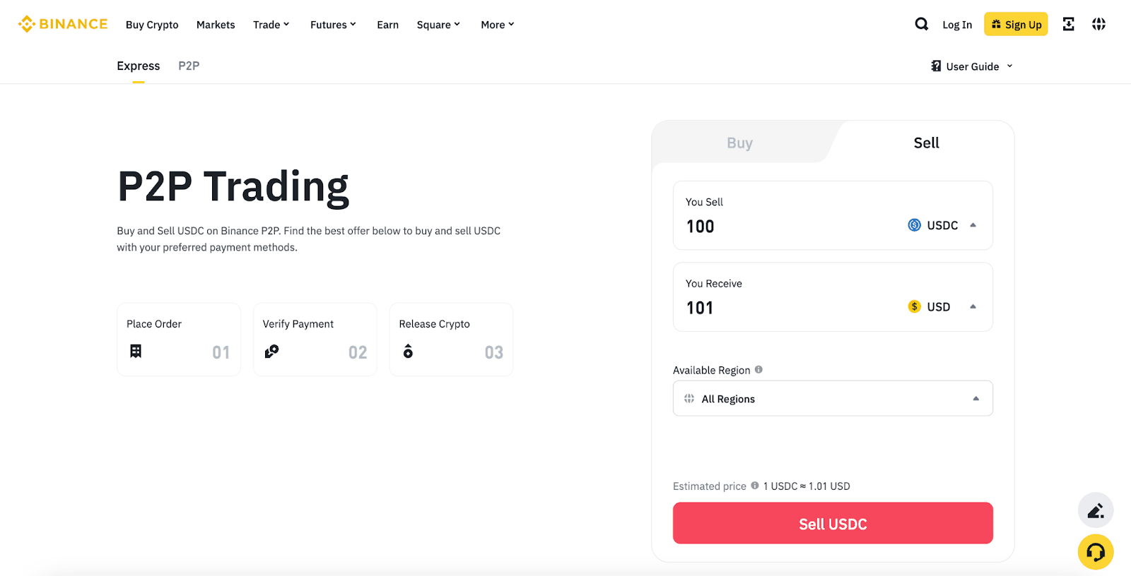The height and width of the screenshot is (576, 1131).
Task: Open the USDC currency selector
Action: pos(942,225)
